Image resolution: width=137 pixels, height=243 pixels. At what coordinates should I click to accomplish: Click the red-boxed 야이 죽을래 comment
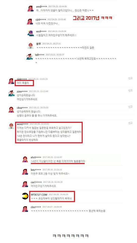[x=25, y=83]
